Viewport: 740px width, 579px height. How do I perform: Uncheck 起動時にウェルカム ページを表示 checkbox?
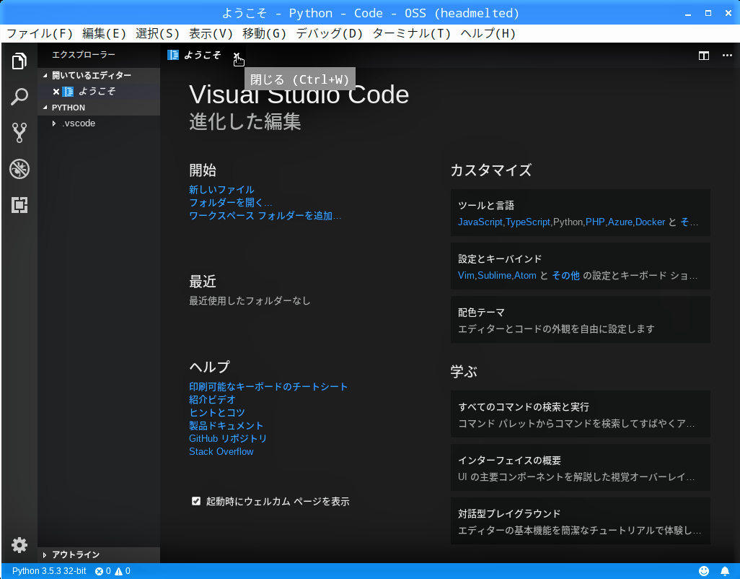(196, 501)
